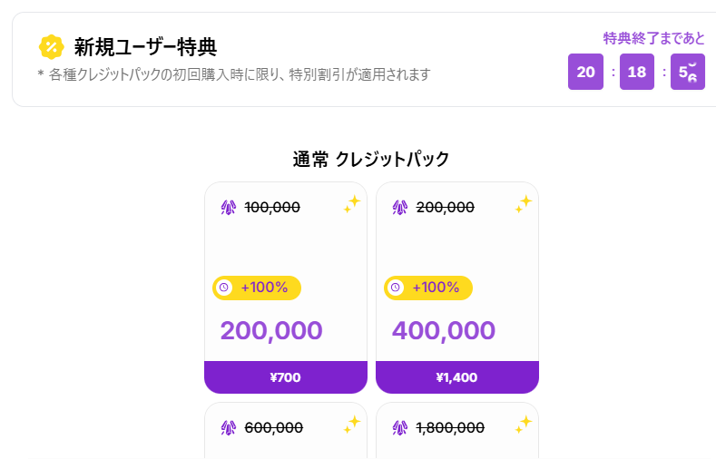
Task: Select the 200,000 credits amount
Action: pos(271,330)
